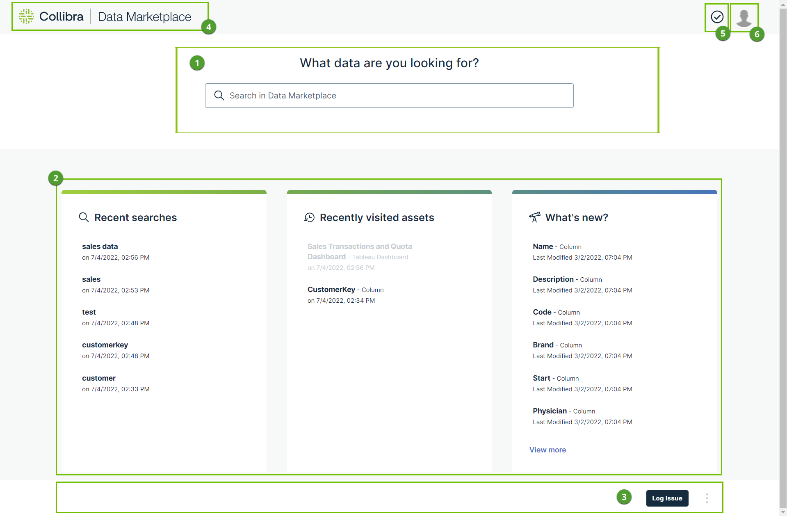Screen dimensions: 787x516
Task: Open the Brand column in What's new
Action: (543, 345)
